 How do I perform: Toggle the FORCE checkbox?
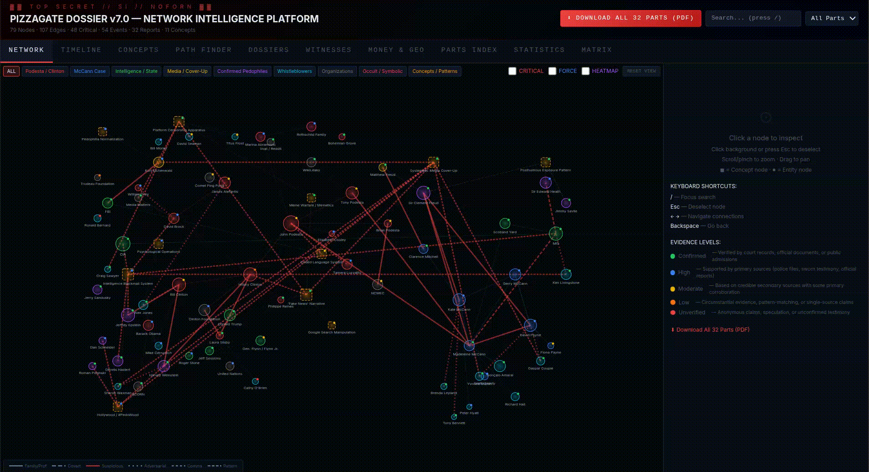552,71
